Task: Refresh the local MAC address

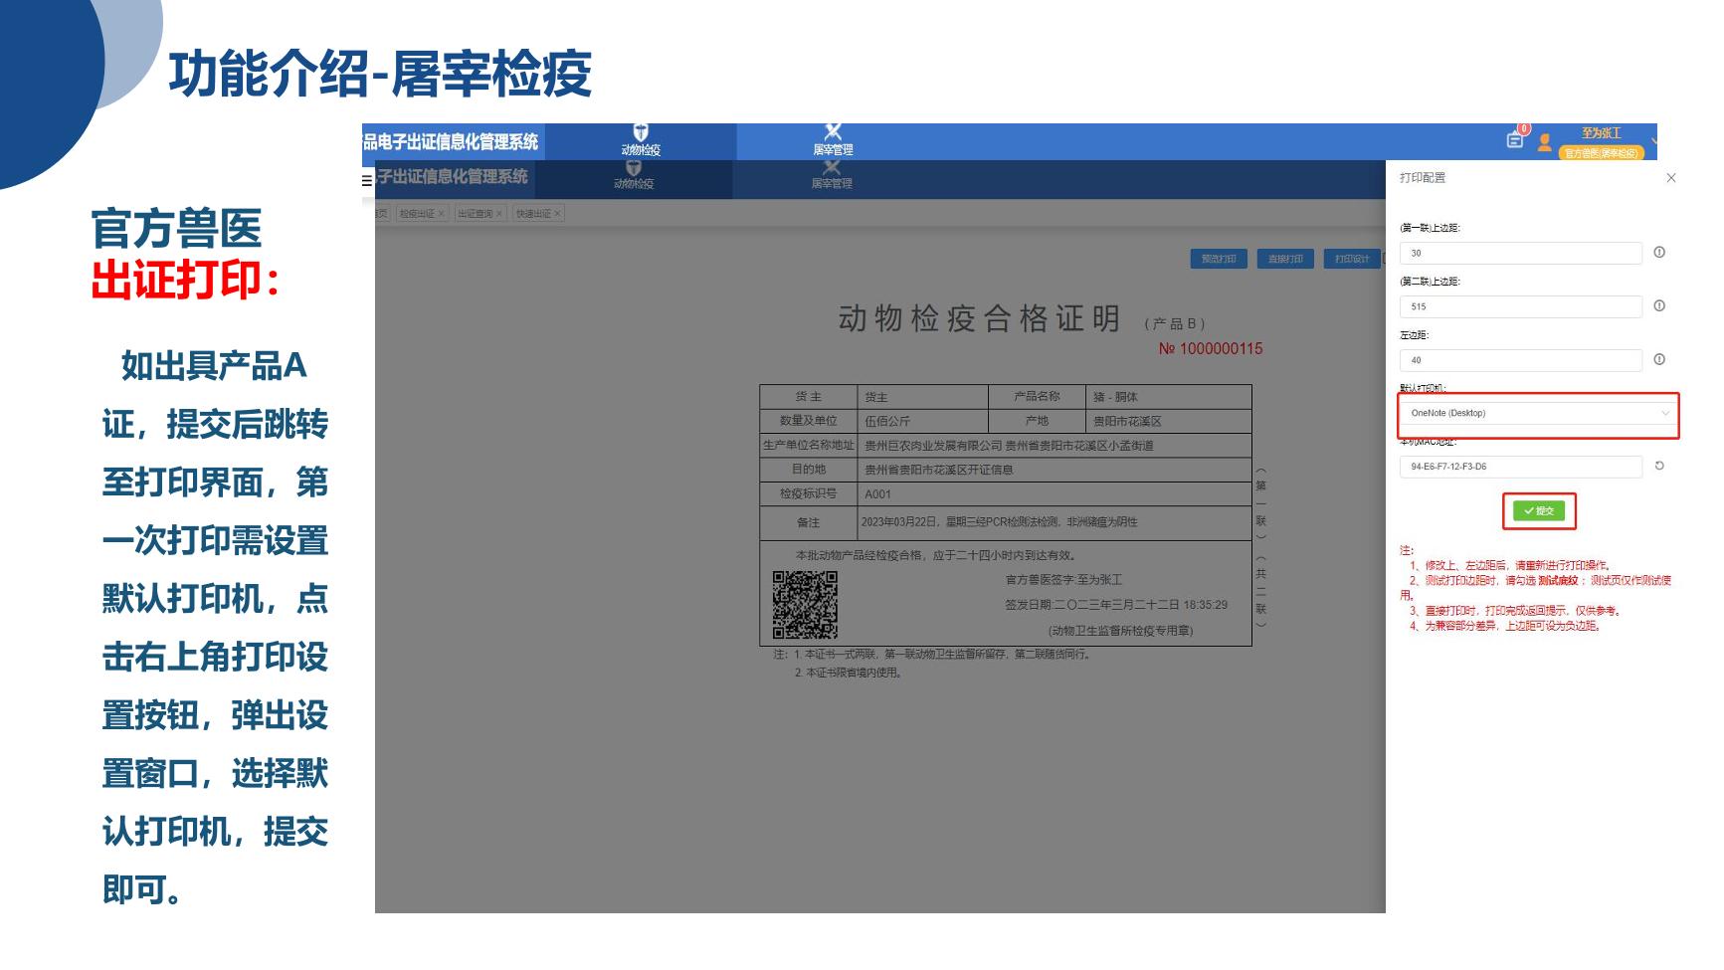Action: point(1659,467)
